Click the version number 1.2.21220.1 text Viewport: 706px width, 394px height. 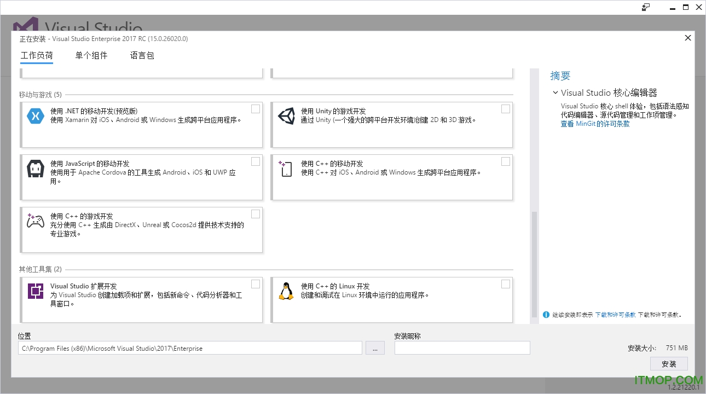pos(684,387)
